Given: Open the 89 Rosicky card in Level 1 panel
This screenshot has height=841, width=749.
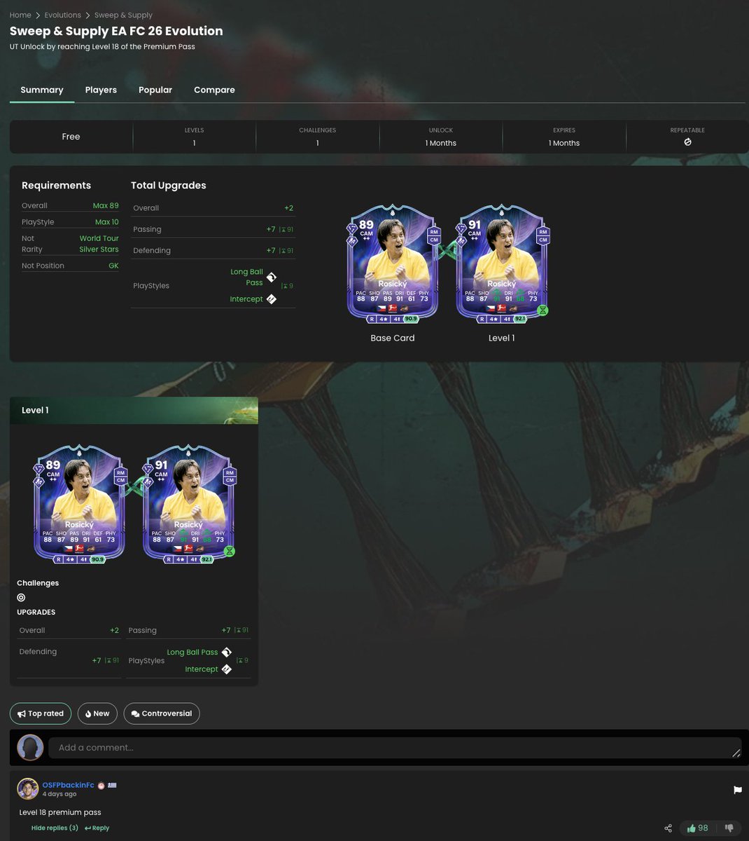Looking at the screenshot, I should [79, 503].
